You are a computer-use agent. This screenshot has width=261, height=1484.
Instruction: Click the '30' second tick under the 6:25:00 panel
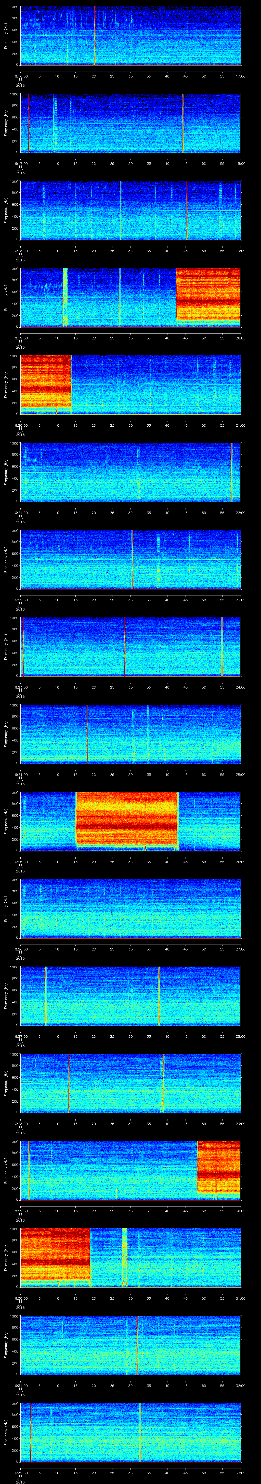point(130,861)
